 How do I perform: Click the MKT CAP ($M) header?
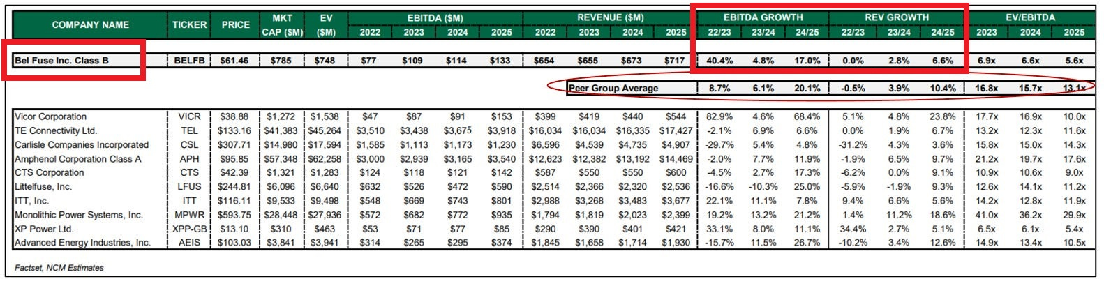(x=282, y=24)
